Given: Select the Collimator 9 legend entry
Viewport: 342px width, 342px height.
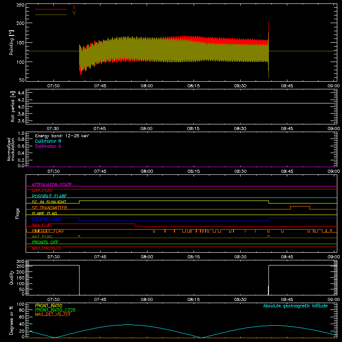Looking at the screenshot, I should coord(48,146).
